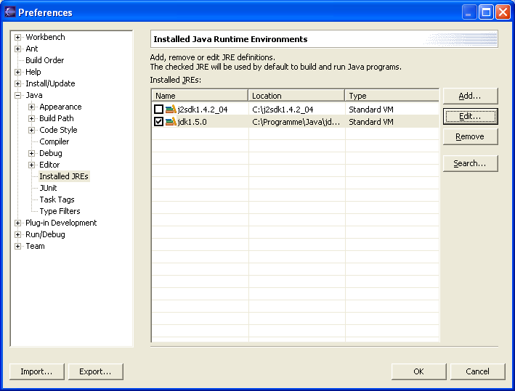Viewport: 515px width, 391px height.
Task: Dismiss the dialog with Cancel
Action: pyautogui.click(x=477, y=371)
